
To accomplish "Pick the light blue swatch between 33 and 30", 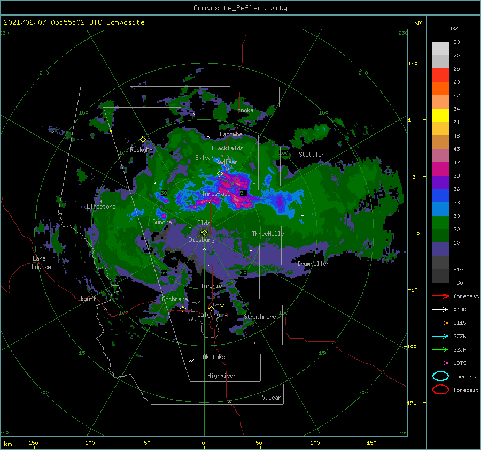I will pos(440,209).
